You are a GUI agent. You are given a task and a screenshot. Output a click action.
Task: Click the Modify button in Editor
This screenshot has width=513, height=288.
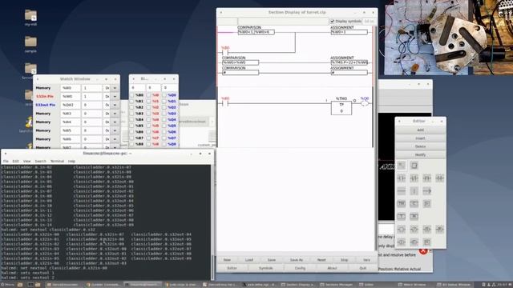(x=420, y=154)
